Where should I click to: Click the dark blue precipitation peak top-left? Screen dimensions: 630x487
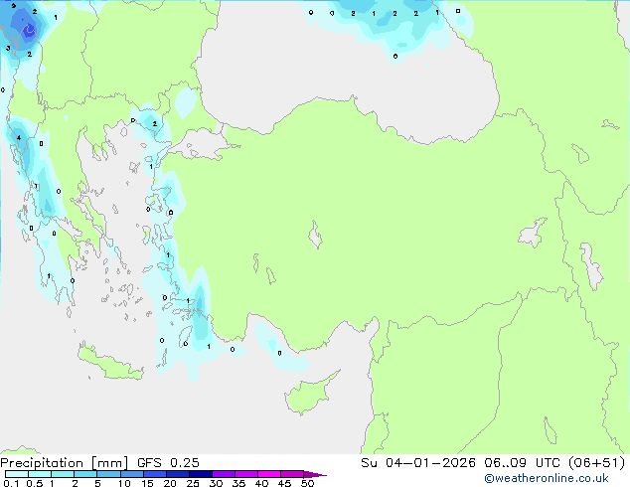[x=29, y=31]
